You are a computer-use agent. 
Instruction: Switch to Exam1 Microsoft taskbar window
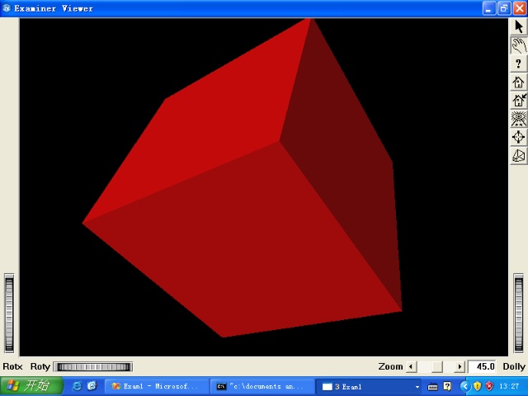157,386
